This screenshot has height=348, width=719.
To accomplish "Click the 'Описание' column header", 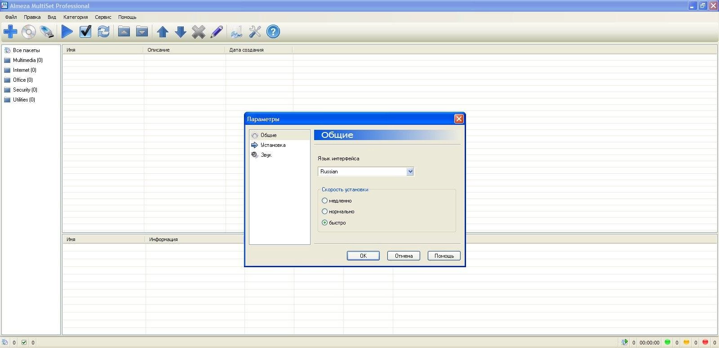I will (184, 50).
